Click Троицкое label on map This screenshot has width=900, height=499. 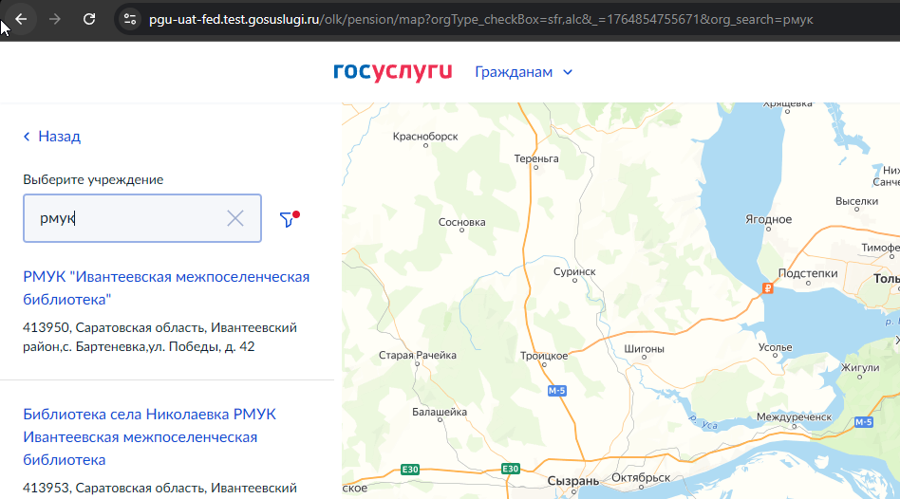coord(544,356)
